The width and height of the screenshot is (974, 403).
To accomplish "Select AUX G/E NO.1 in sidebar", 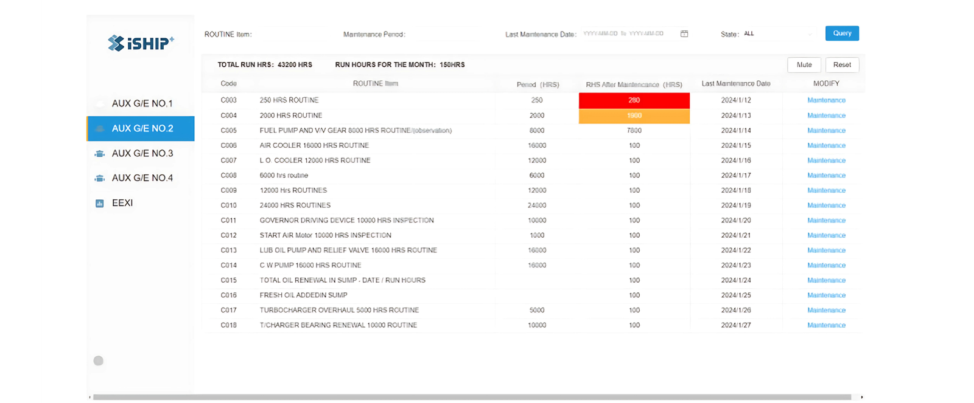I will 142,103.
